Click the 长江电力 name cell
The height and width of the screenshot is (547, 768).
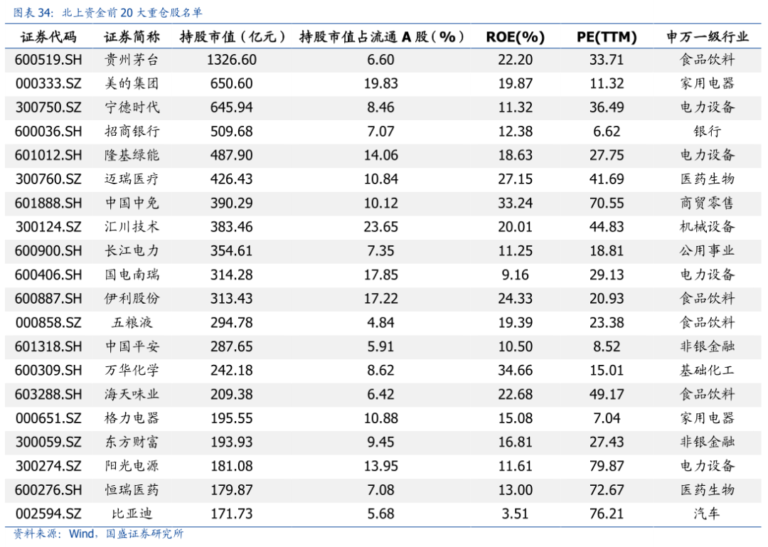pyautogui.click(x=132, y=250)
